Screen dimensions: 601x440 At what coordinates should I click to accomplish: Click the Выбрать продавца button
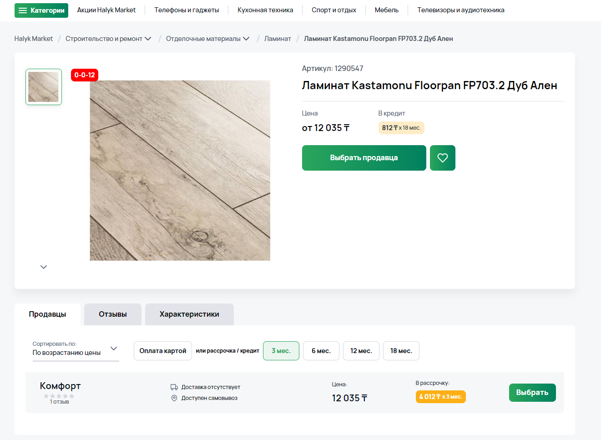click(364, 158)
